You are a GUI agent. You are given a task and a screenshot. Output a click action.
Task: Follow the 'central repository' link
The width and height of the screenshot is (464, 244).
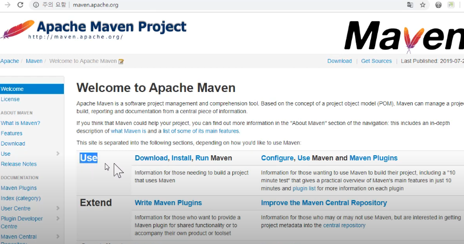(x=344, y=226)
